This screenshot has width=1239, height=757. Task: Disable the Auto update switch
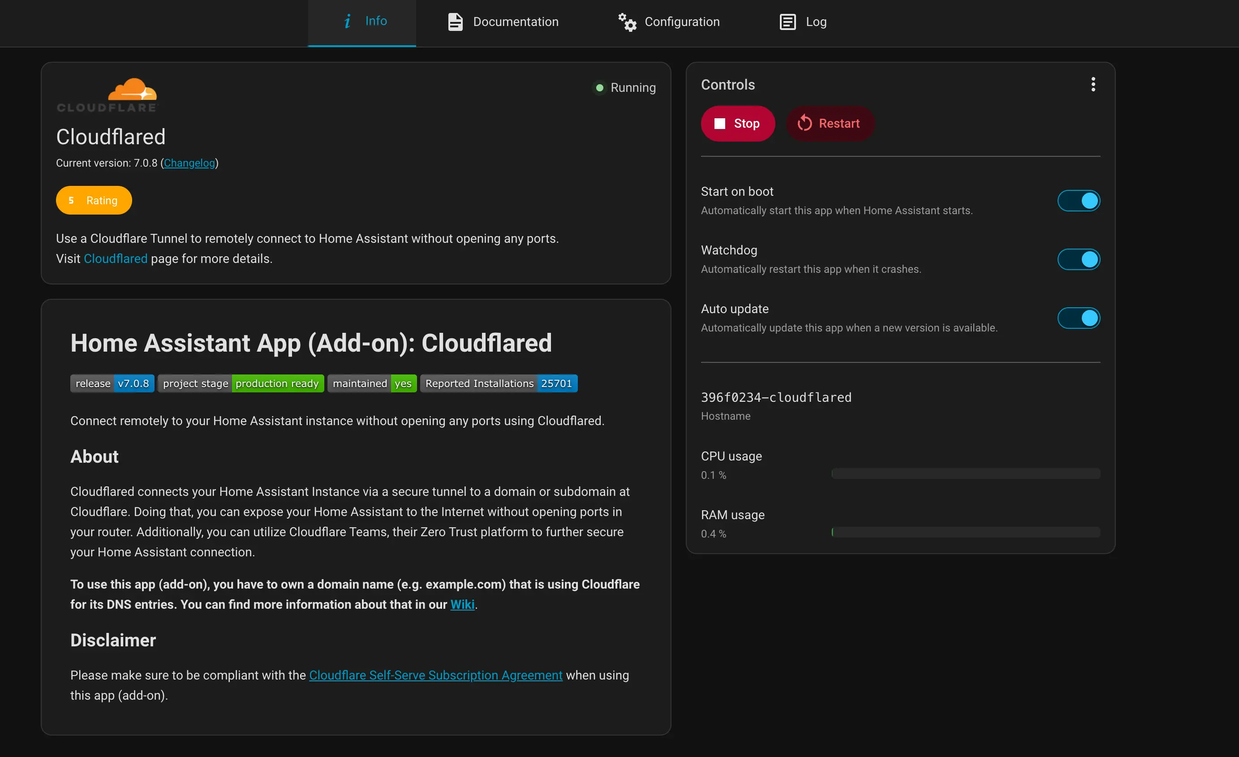point(1079,318)
